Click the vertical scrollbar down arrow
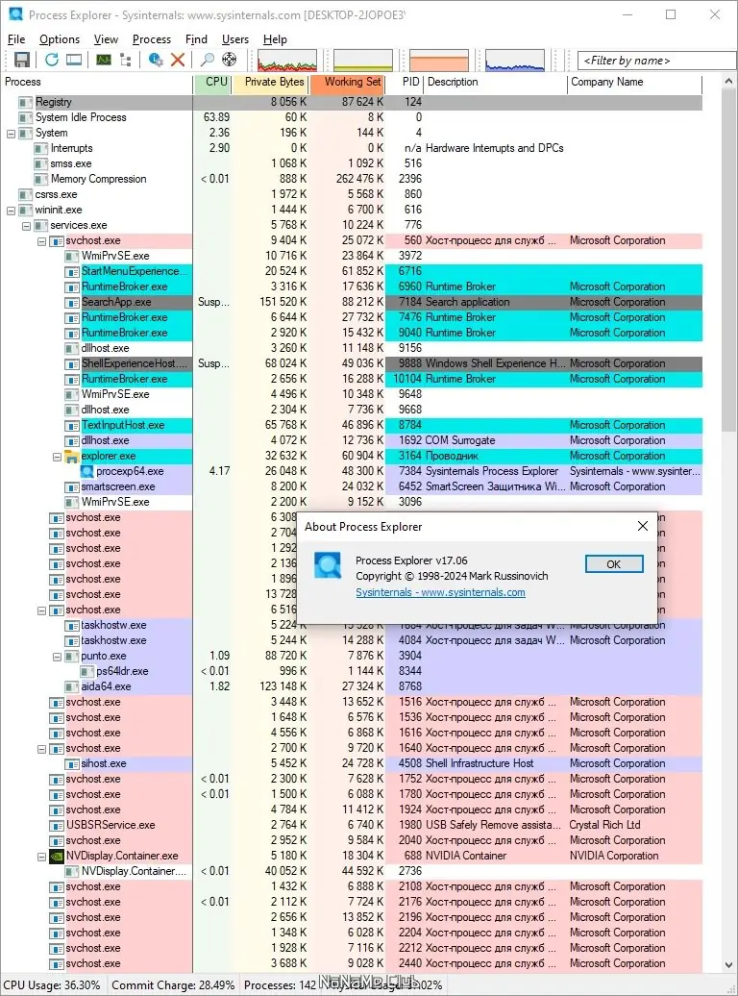The width and height of the screenshot is (738, 996). click(728, 965)
